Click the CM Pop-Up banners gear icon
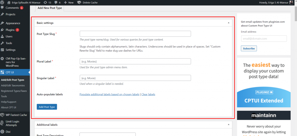Screen dimensions: 297x136 coord(2,59)
